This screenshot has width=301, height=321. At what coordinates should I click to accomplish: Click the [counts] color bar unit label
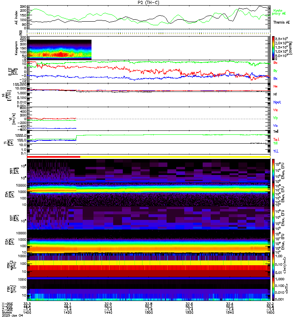(x=291, y=48)
